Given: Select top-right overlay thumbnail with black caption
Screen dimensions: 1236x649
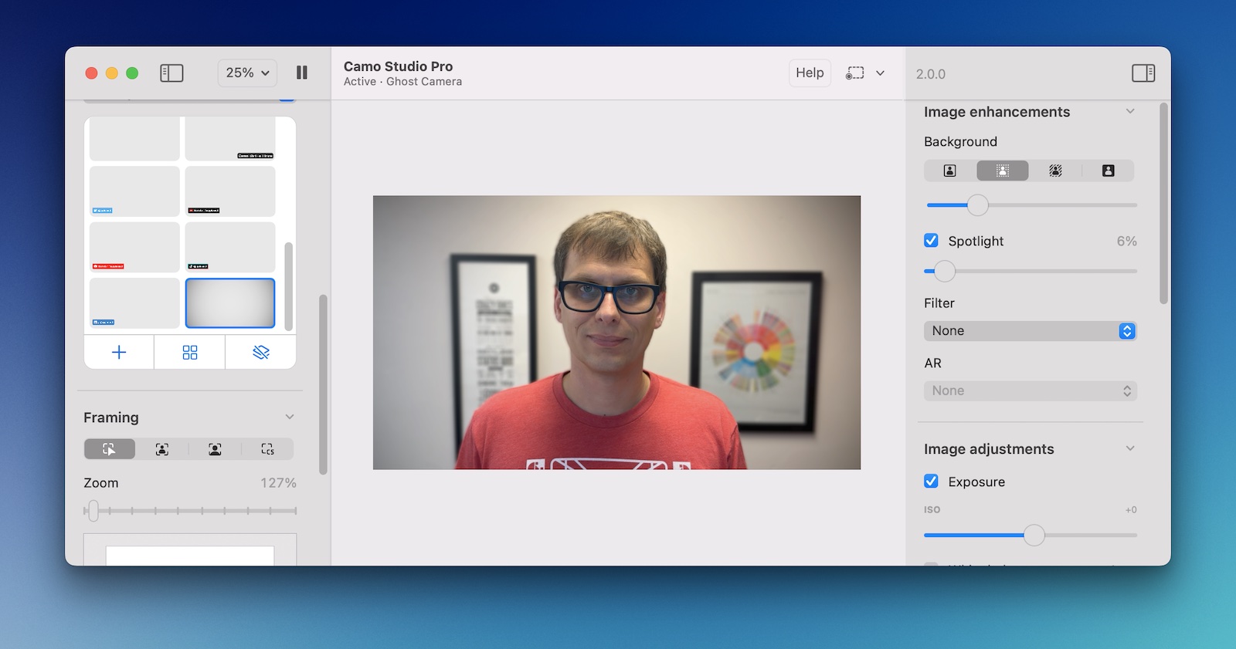Looking at the screenshot, I should pyautogui.click(x=230, y=139).
